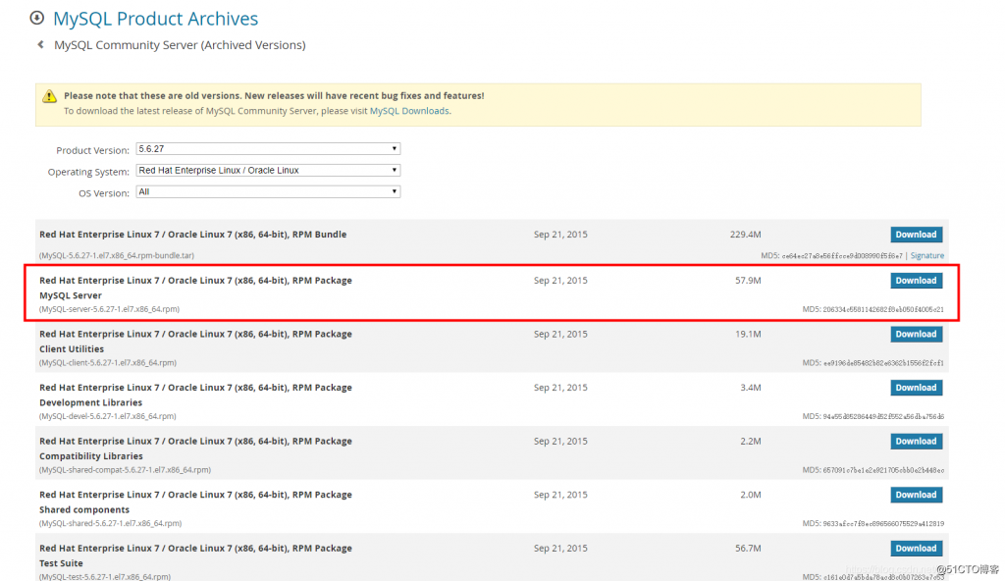Download the Client Utilities package
Viewport: 1005px width, 581px height.
tap(916, 334)
